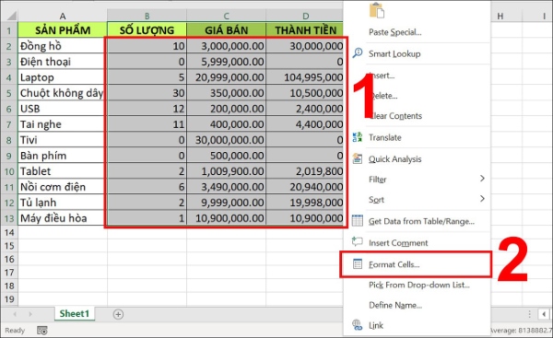Choose Define Name from context menu

(395, 305)
